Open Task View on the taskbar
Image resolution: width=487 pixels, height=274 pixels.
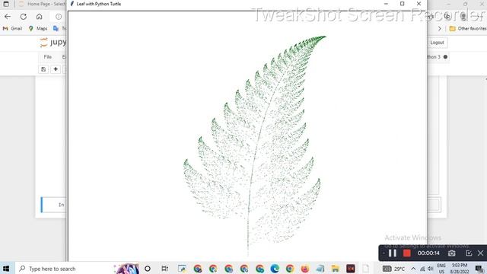pyautogui.click(x=164, y=269)
